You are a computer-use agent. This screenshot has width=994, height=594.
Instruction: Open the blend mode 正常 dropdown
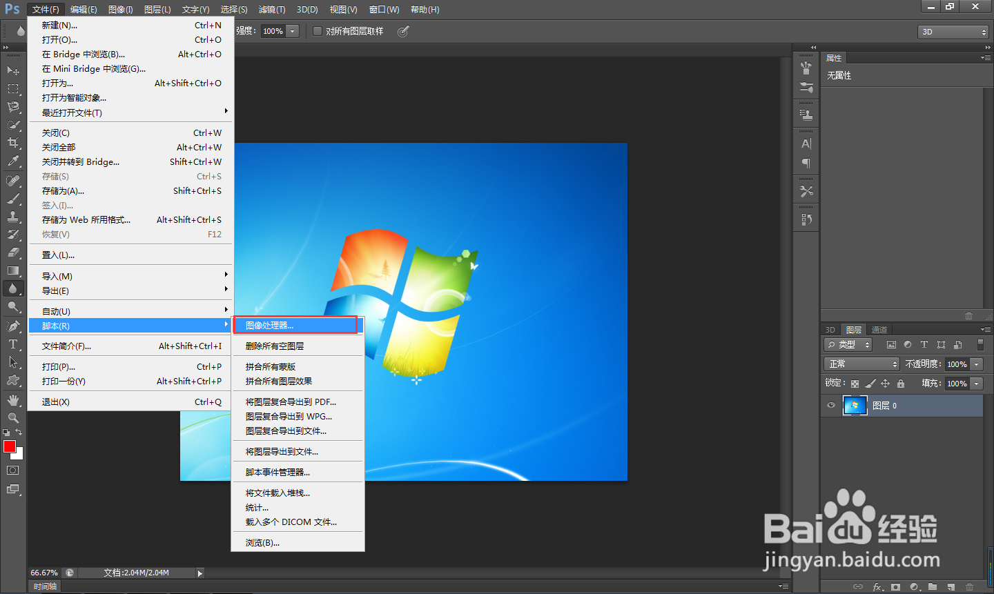point(861,364)
